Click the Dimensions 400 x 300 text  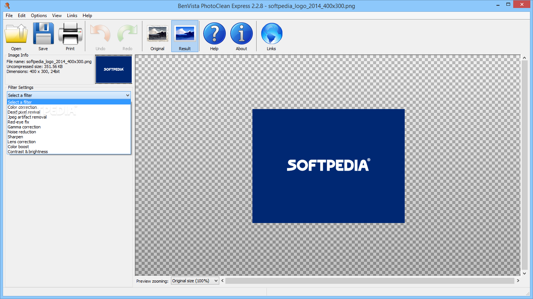(33, 71)
